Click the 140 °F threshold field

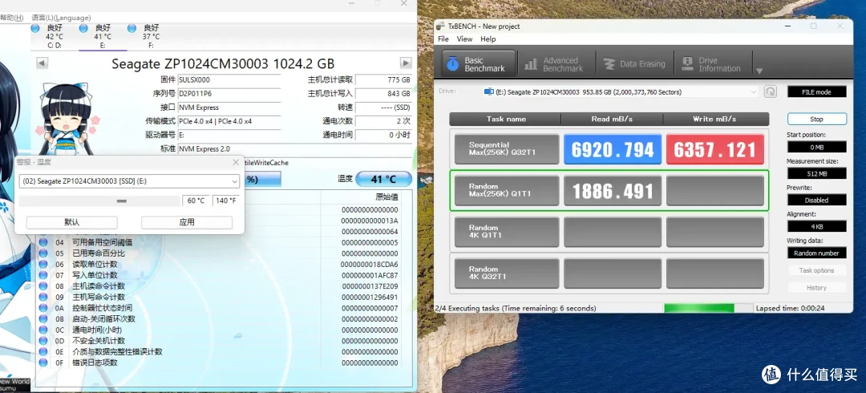tap(226, 201)
